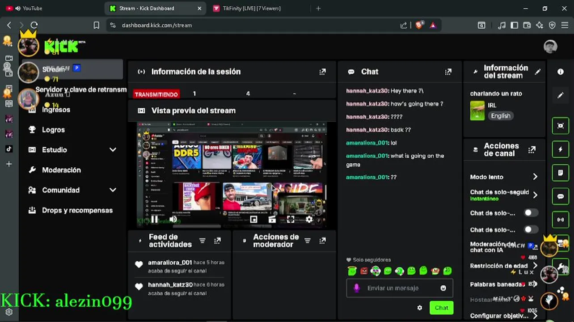Click the IRL category thumbnail
Viewport: 574px width, 322px height.
click(x=477, y=110)
